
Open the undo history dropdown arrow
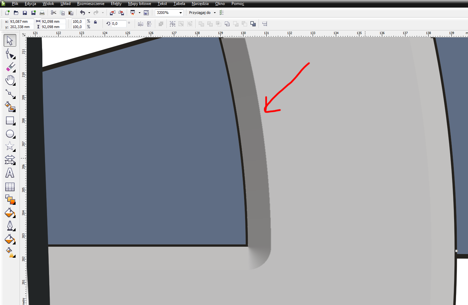point(89,13)
